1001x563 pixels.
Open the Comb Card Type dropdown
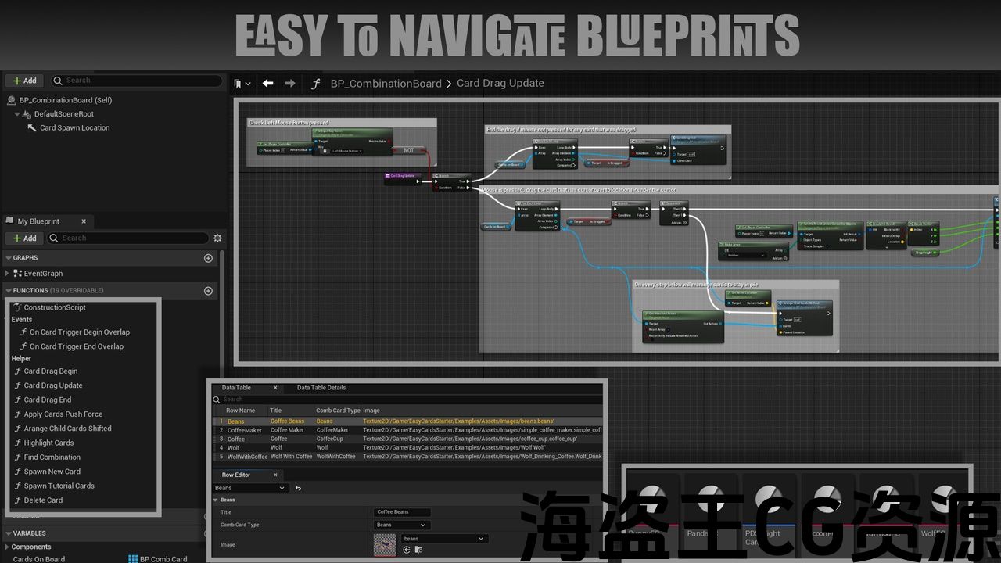coord(402,525)
